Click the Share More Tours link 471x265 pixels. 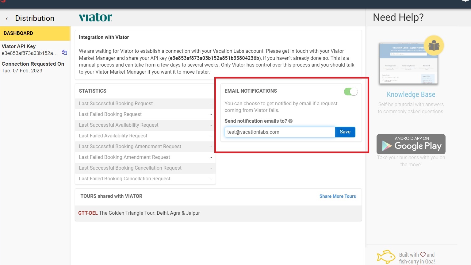[x=337, y=196]
